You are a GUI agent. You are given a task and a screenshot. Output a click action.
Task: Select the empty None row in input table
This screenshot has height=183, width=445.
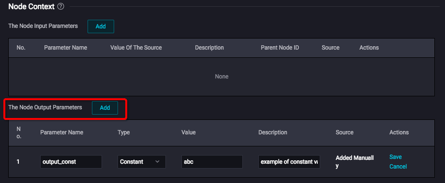(222, 77)
